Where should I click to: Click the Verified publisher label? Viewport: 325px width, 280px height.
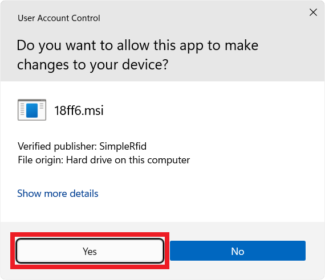(x=57, y=146)
